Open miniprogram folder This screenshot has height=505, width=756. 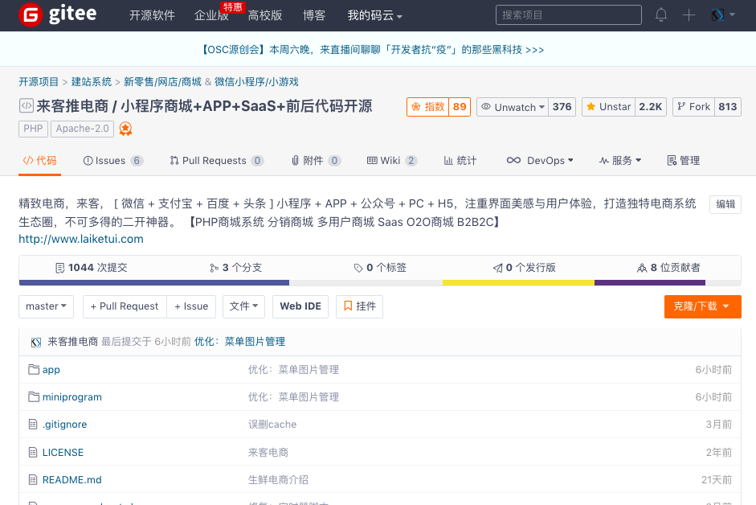pos(72,397)
